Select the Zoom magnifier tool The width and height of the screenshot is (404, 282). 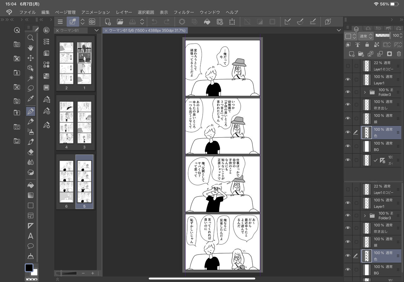31,38
